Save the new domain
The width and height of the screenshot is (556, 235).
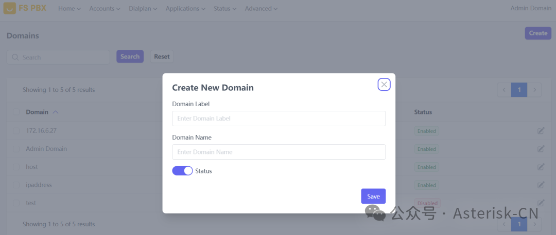coord(373,196)
